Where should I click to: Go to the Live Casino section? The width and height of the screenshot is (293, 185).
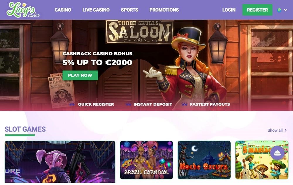96,10
